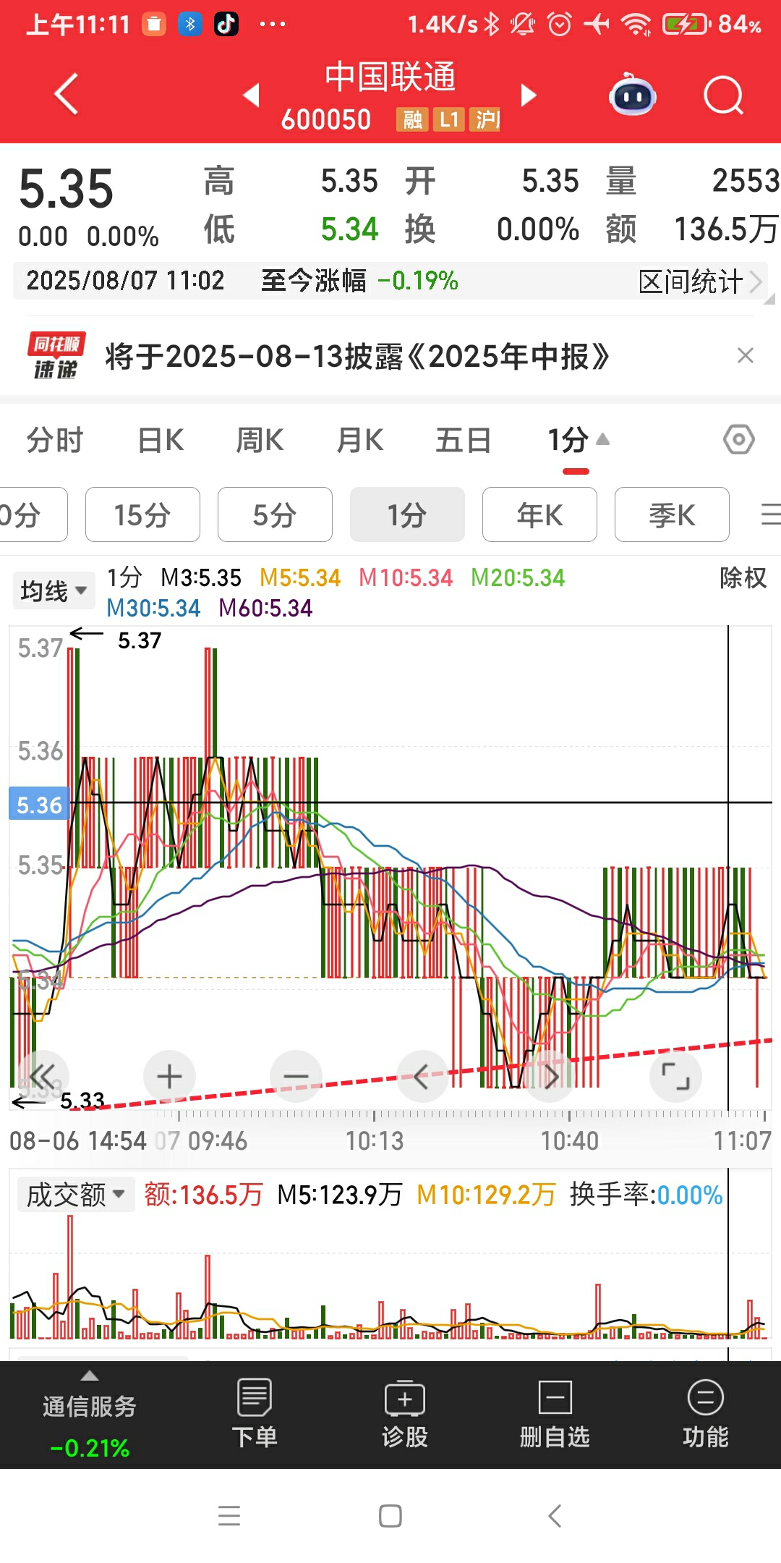Open the robot assistant icon
781x1563 pixels.
tap(633, 95)
